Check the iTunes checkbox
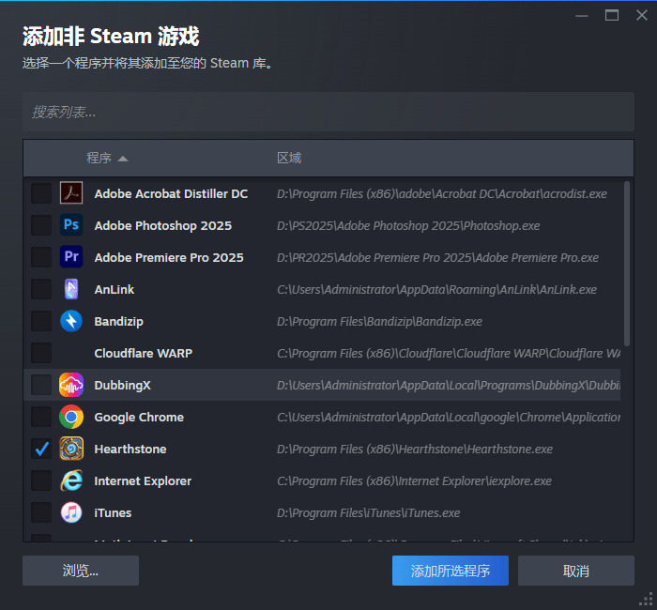 coord(41,512)
